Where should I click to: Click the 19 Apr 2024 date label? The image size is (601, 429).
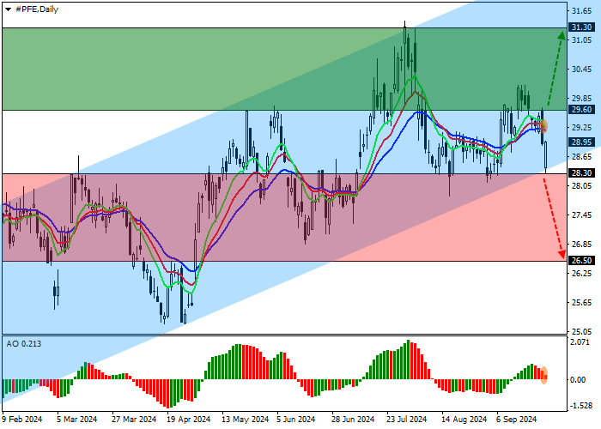189,420
